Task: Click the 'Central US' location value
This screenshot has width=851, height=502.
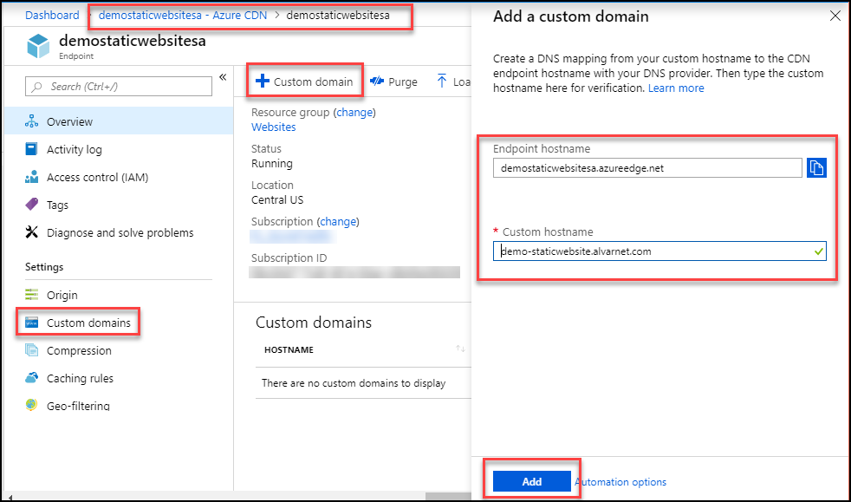Action: (277, 199)
